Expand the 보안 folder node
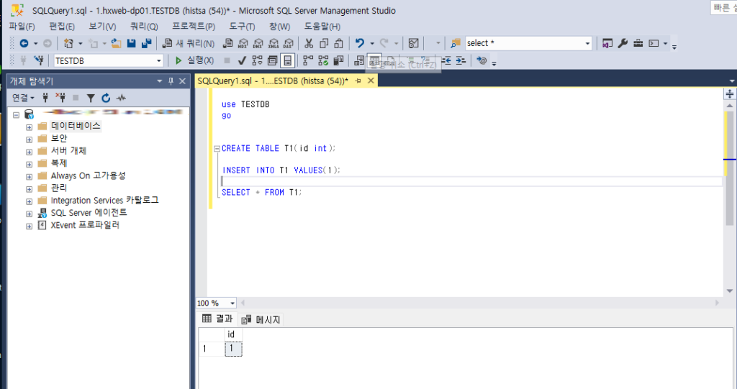 29,139
